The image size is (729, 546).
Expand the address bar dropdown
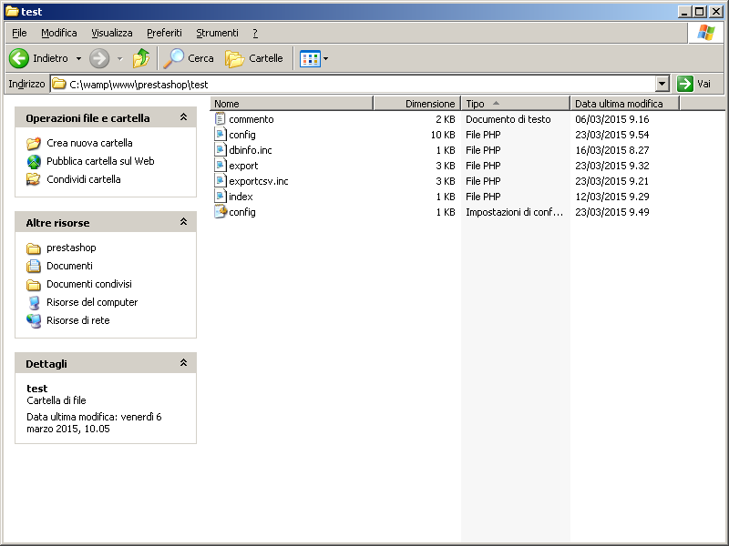pyautogui.click(x=662, y=84)
